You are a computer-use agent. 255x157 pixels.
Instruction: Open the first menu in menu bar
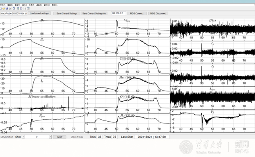click(x=4, y=4)
